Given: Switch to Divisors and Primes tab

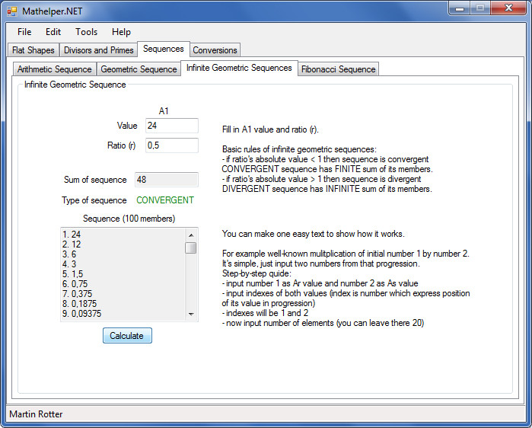Looking at the screenshot, I should click(x=99, y=50).
